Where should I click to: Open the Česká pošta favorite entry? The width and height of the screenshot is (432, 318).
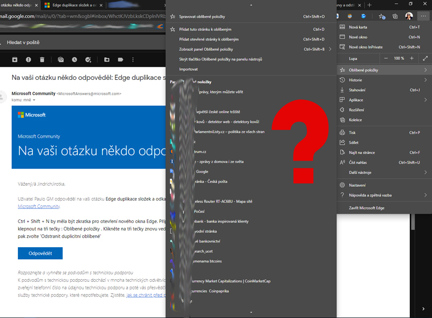pos(251,181)
